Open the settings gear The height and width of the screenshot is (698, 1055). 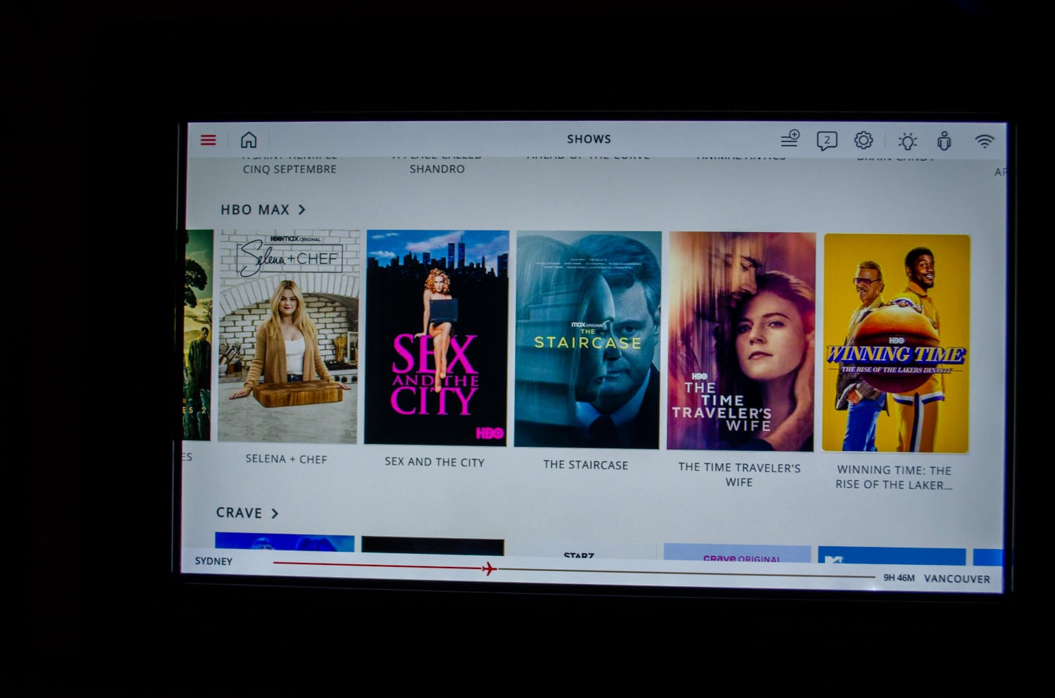point(863,141)
